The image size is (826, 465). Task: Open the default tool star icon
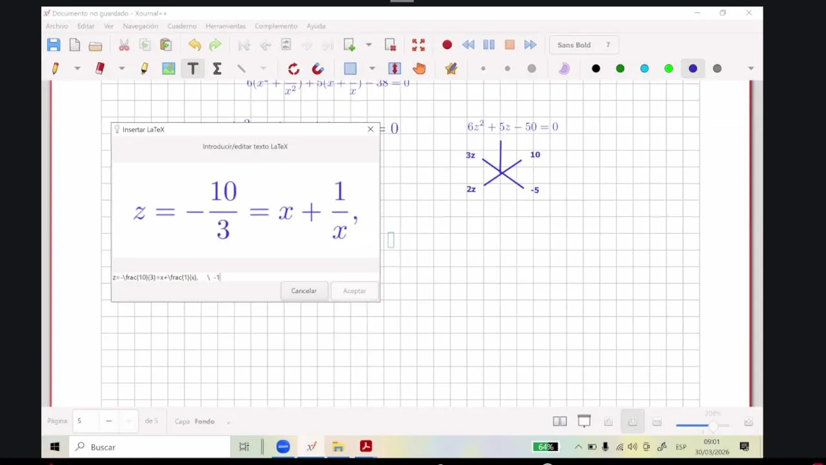click(451, 68)
